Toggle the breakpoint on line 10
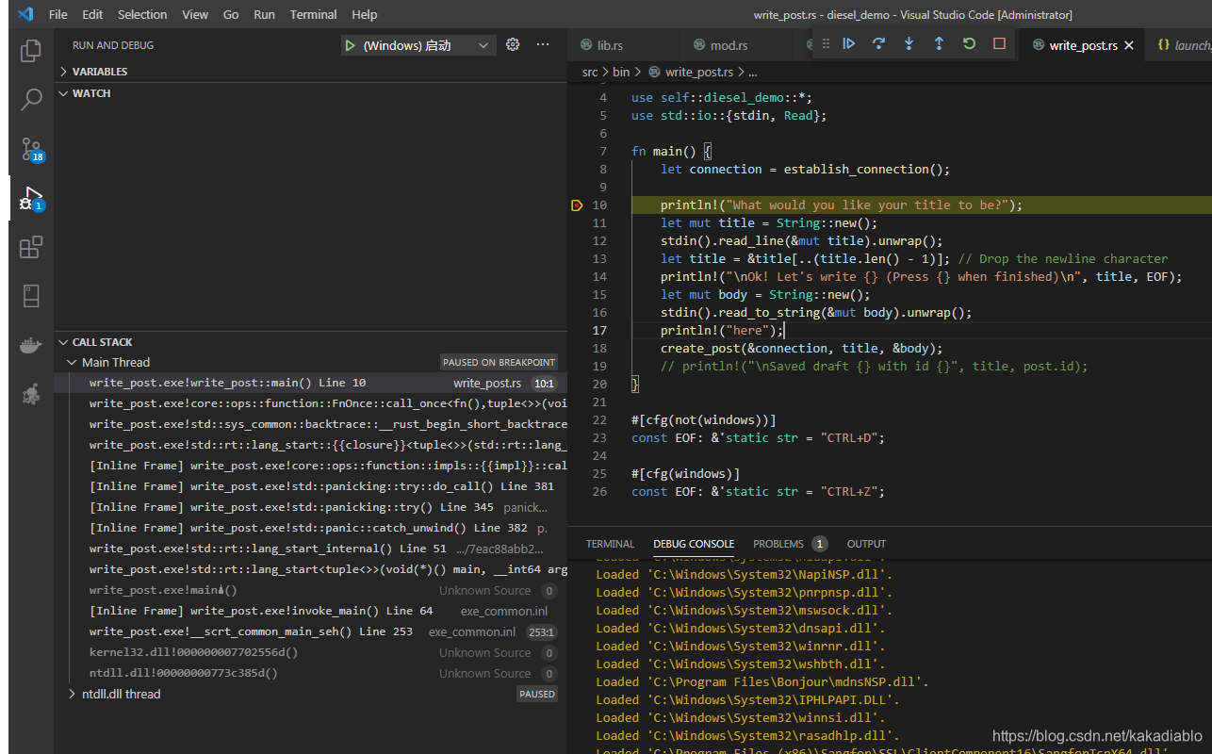Viewport: 1212px width, 754px height. point(577,205)
